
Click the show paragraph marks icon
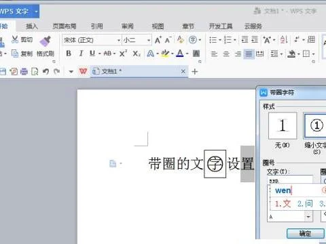click(297, 39)
